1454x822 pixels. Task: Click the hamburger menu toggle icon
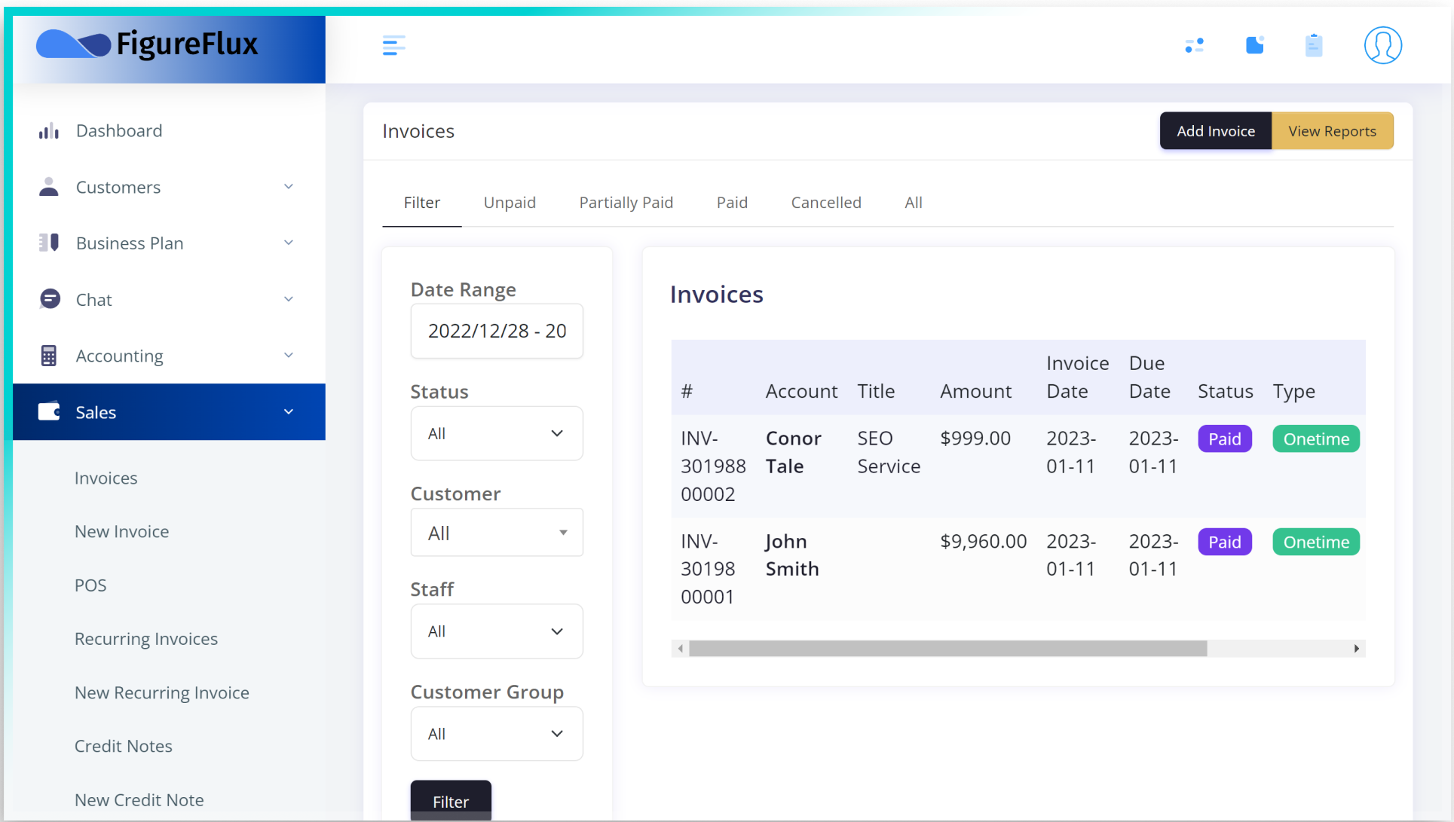tap(393, 45)
